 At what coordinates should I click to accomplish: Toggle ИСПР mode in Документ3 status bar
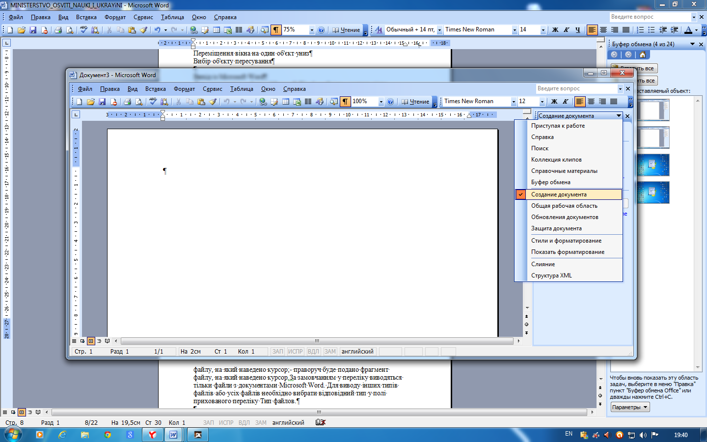coord(296,352)
